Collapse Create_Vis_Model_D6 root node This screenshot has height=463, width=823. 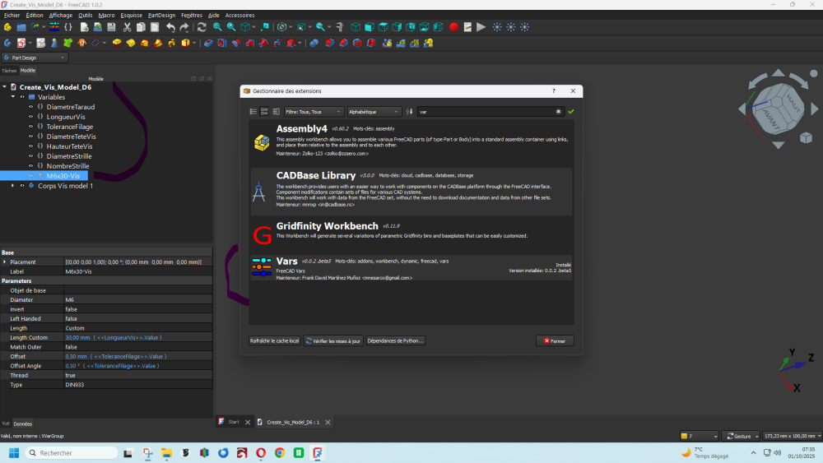coord(4,87)
